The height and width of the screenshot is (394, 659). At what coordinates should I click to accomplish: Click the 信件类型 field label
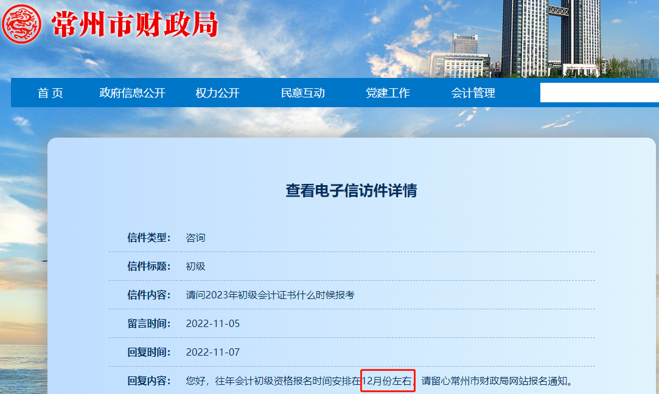tap(149, 237)
